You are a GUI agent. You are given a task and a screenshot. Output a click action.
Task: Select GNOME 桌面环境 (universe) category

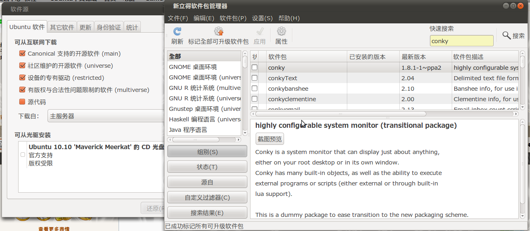tap(204, 77)
